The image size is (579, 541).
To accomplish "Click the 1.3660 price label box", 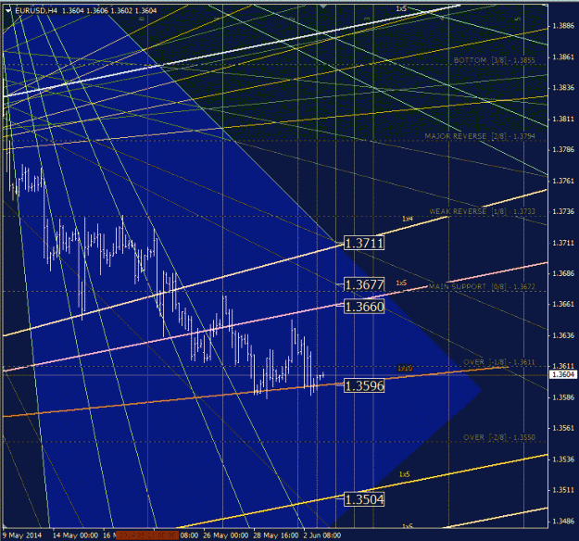I will coord(364,307).
